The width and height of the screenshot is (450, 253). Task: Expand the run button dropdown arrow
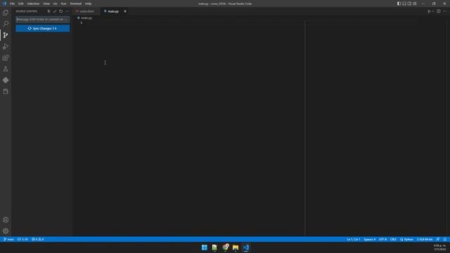[433, 11]
